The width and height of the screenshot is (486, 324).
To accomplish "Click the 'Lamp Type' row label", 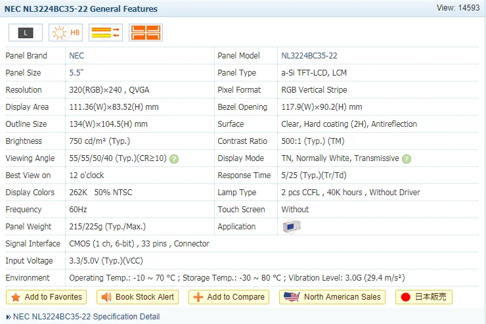I will tap(237, 192).
